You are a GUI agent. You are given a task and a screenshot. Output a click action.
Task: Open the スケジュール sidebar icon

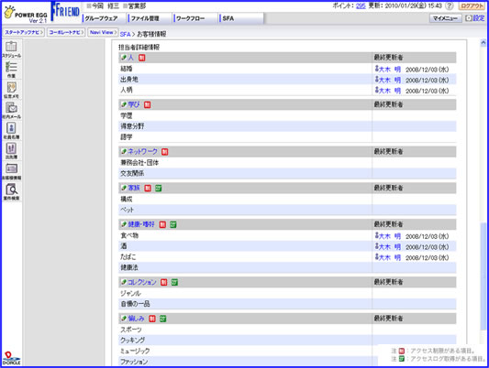pyautogui.click(x=12, y=49)
